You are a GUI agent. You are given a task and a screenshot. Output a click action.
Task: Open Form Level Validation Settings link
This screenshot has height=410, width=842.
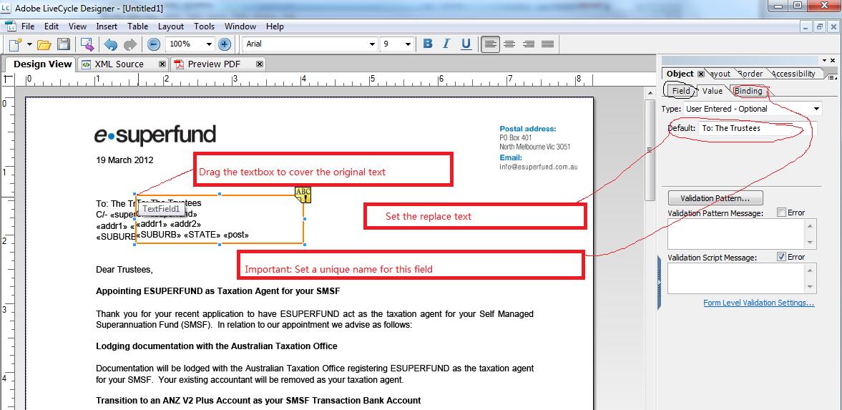758,303
